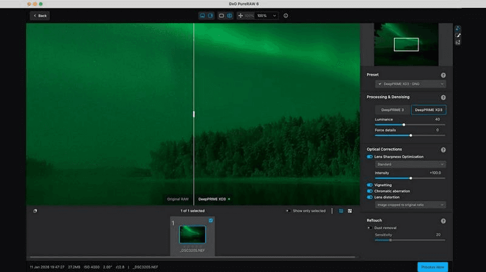
Task: Click the Luminance value 40
Action: (437, 119)
